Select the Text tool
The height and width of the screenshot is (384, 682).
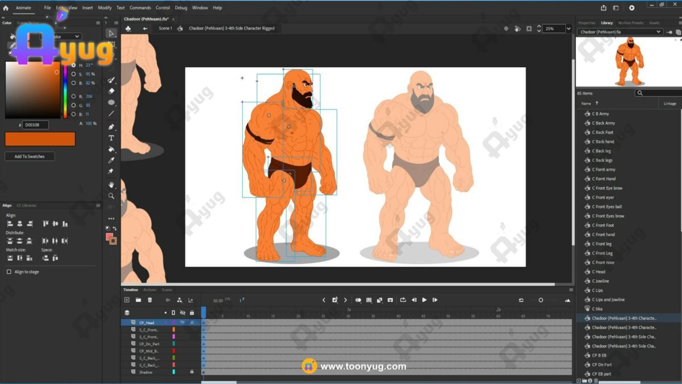coord(111,138)
